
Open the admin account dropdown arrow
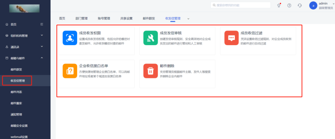coord(334,3)
